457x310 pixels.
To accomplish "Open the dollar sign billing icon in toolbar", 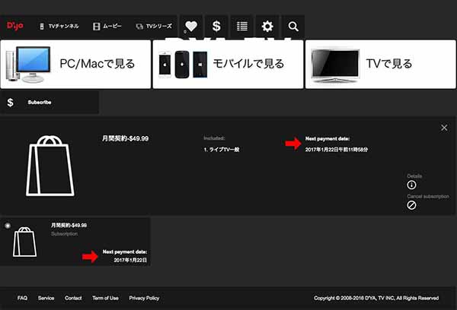I will (x=216, y=26).
